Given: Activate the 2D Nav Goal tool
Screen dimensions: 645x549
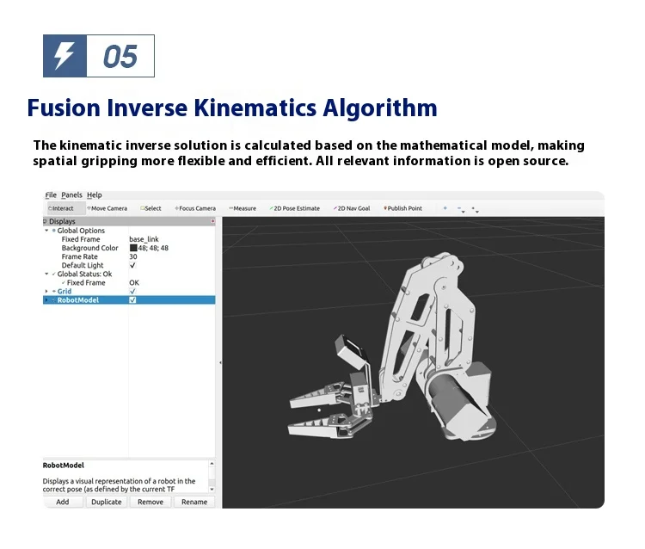Looking at the screenshot, I should (x=351, y=208).
